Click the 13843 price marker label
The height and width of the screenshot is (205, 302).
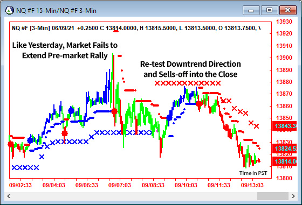click(x=285, y=126)
